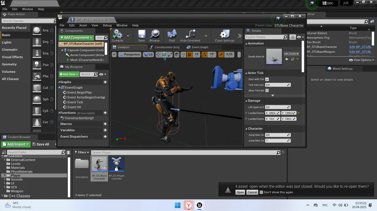
Task: Open the AM_Death asset dropdown
Action: (x=291, y=54)
